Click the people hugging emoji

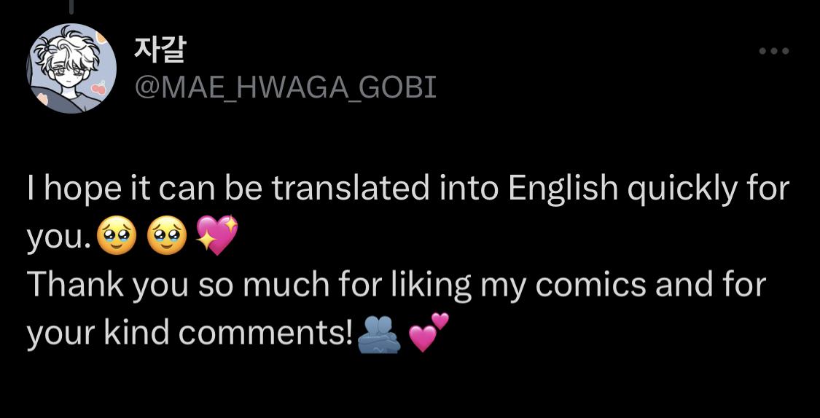tap(379, 335)
